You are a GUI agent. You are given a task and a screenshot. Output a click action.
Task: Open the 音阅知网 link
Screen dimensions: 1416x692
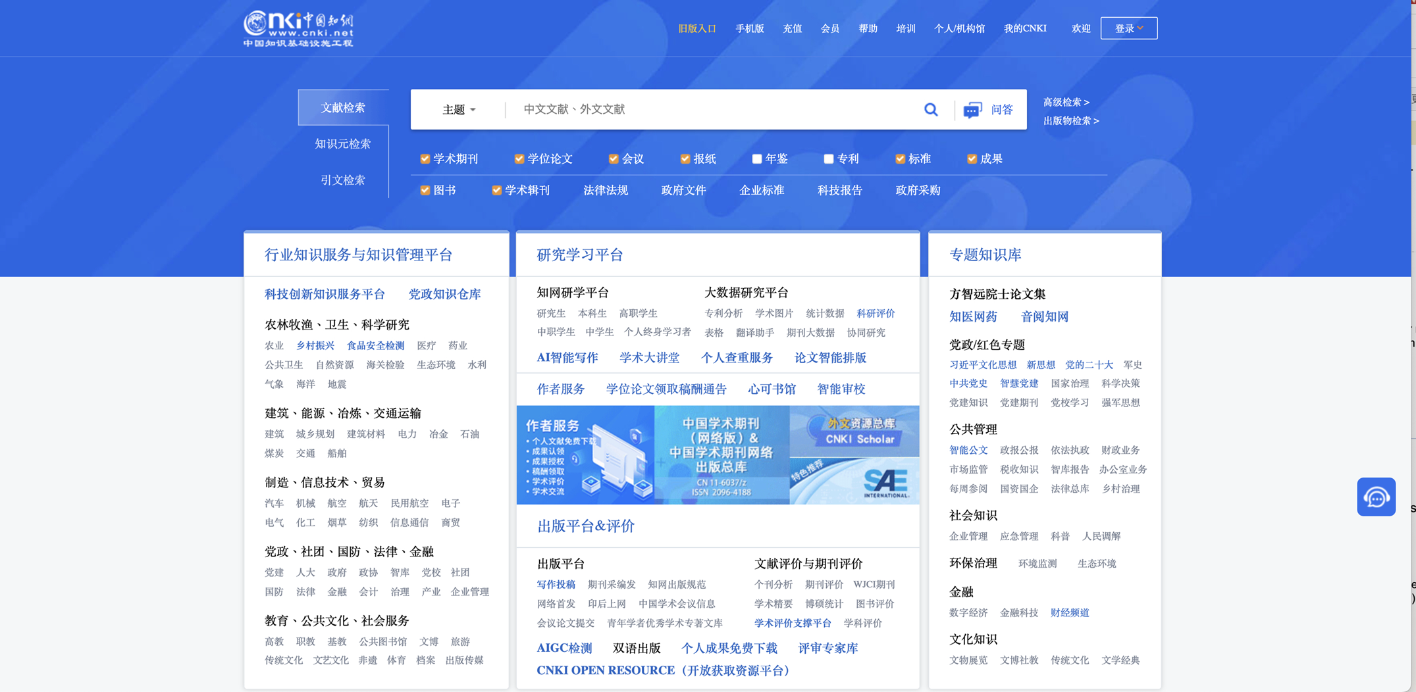[1045, 317]
